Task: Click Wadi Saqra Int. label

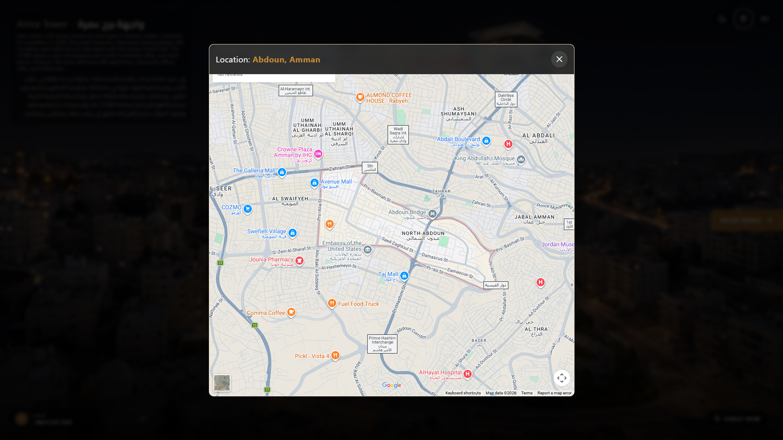Action: tap(398, 135)
